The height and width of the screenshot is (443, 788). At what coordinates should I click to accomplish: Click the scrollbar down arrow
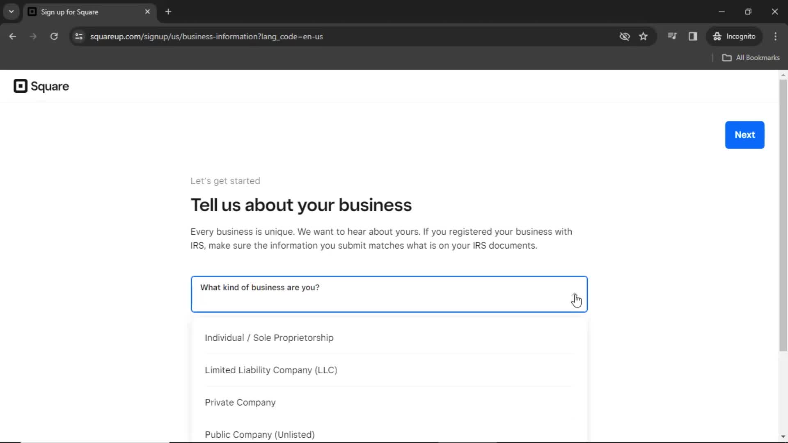(x=783, y=436)
